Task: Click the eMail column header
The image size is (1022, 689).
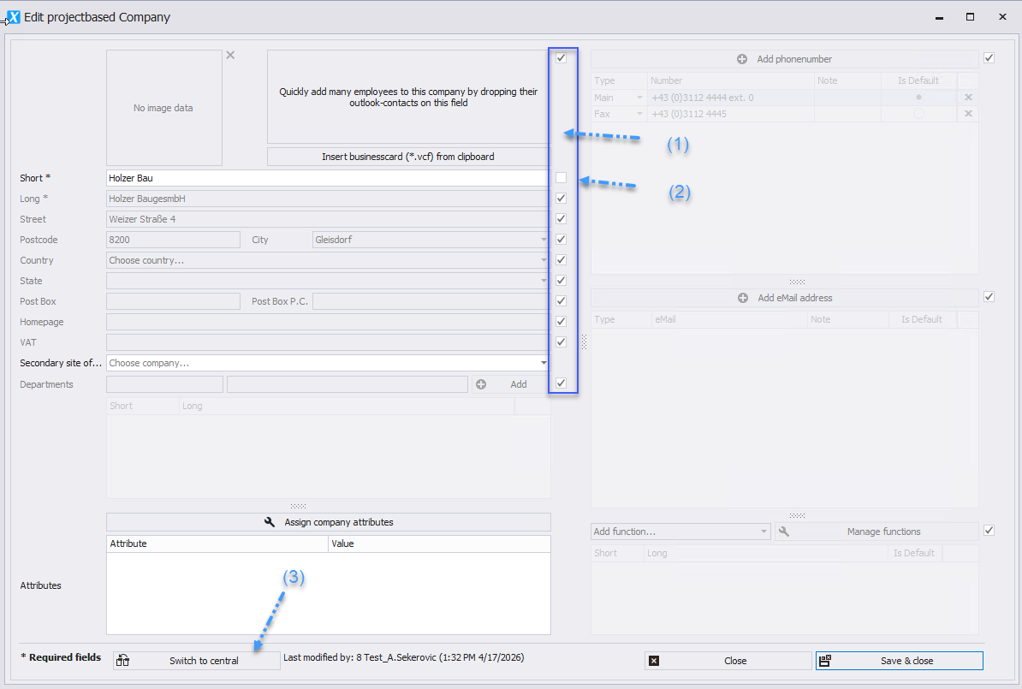Action: [729, 319]
